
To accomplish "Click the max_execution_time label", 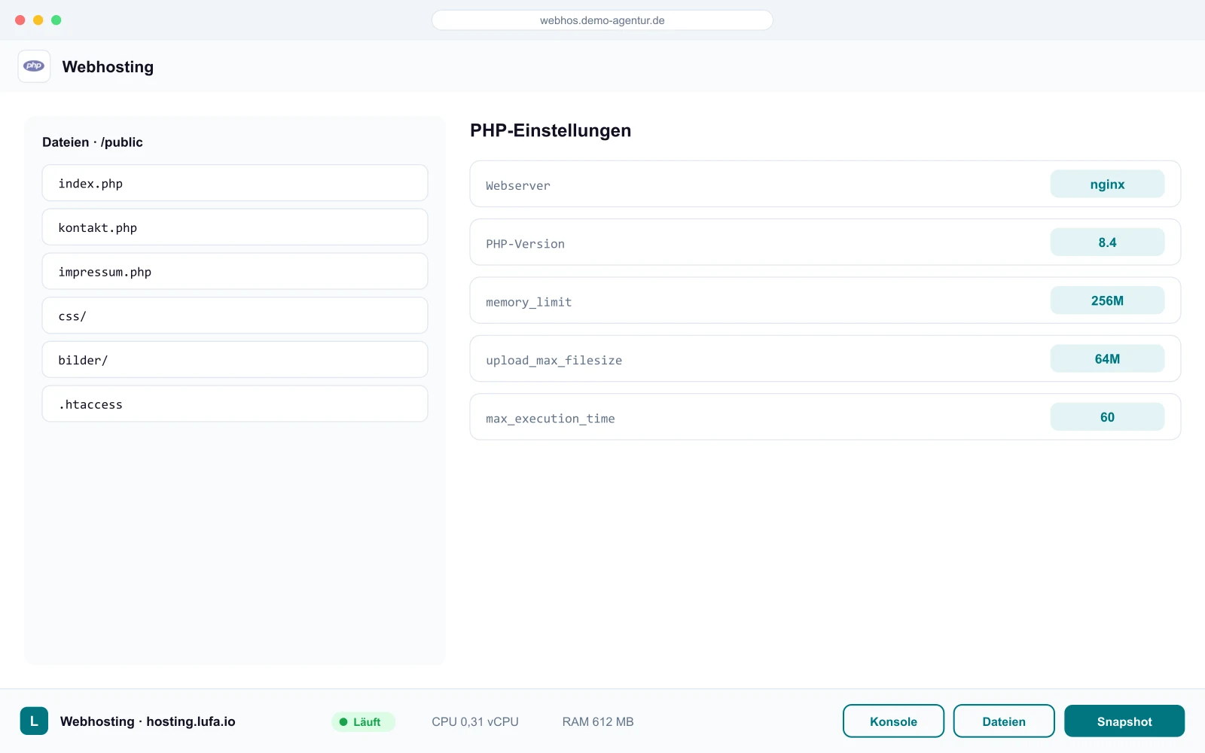I will (550, 419).
